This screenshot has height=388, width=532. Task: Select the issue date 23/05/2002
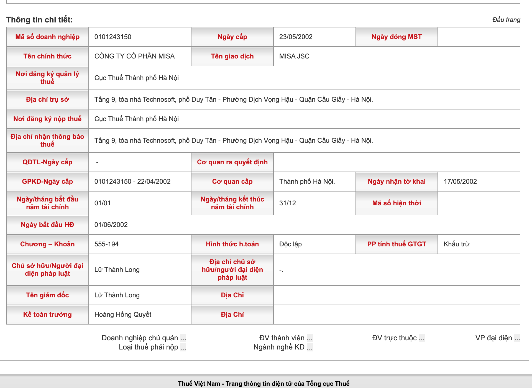[x=296, y=37]
